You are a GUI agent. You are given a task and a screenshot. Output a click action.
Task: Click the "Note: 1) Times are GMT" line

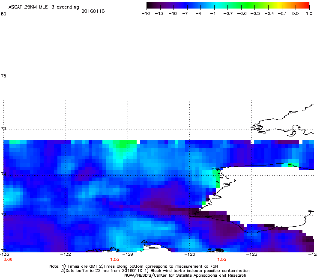(x=134, y=266)
